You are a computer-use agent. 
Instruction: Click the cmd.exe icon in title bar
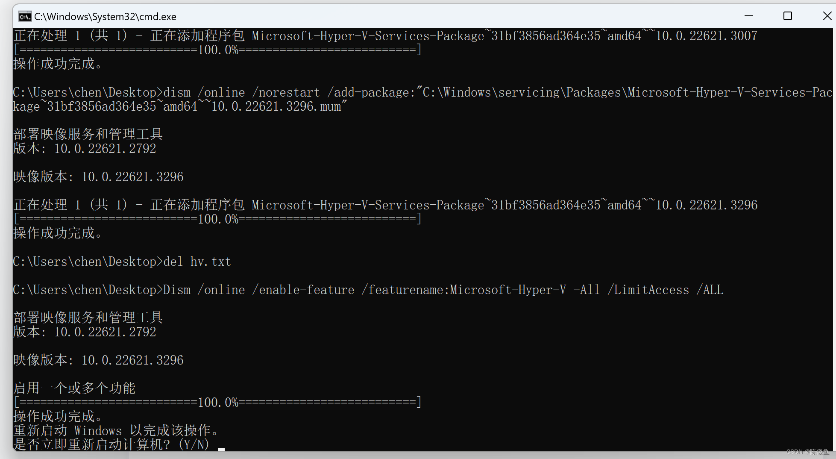coord(25,17)
